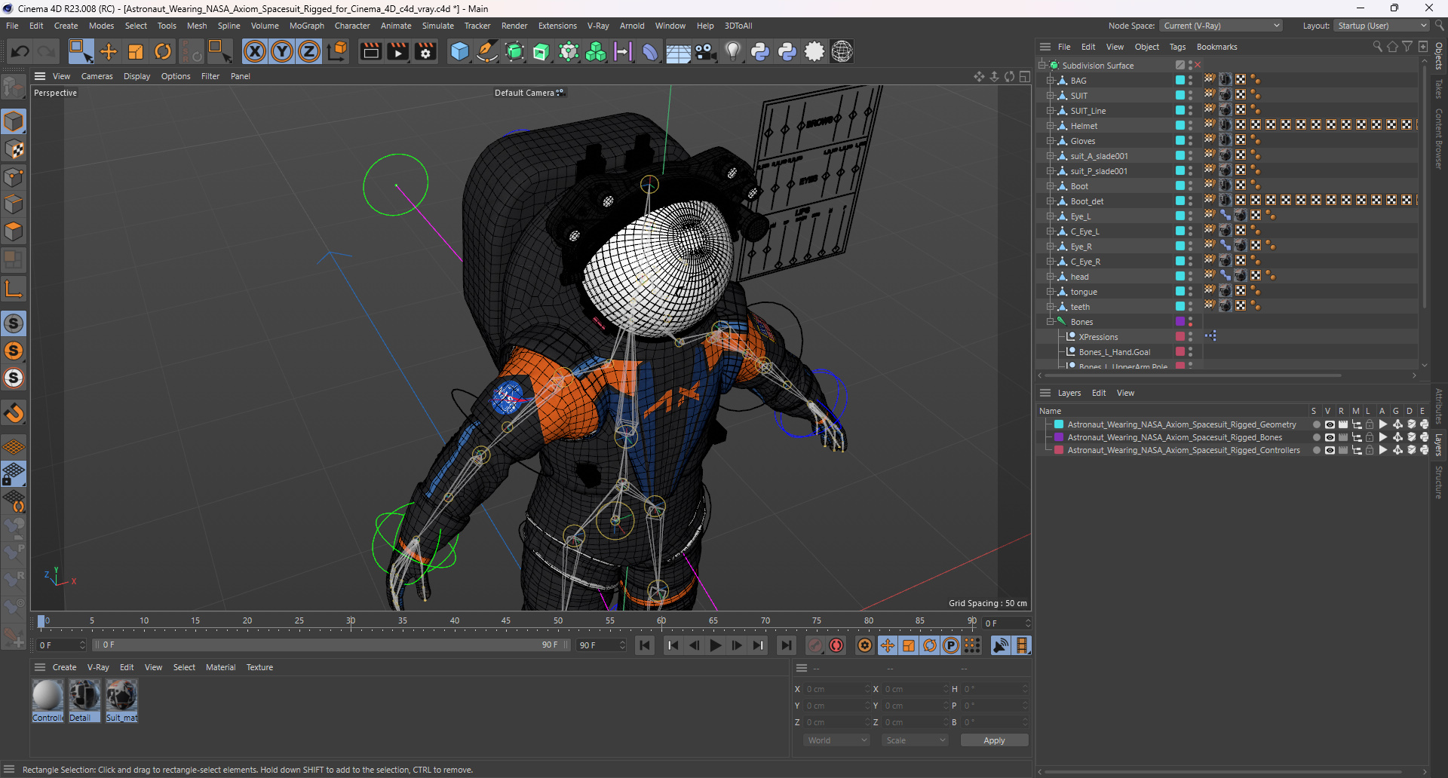Click the Undo arrow icon
This screenshot has width=1448, height=778.
(x=20, y=51)
